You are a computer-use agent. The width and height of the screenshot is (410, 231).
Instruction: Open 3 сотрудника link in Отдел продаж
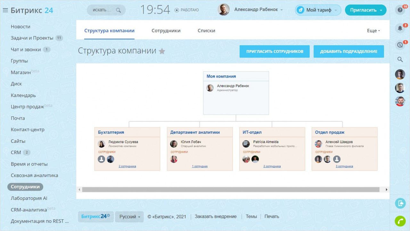coord(344,166)
